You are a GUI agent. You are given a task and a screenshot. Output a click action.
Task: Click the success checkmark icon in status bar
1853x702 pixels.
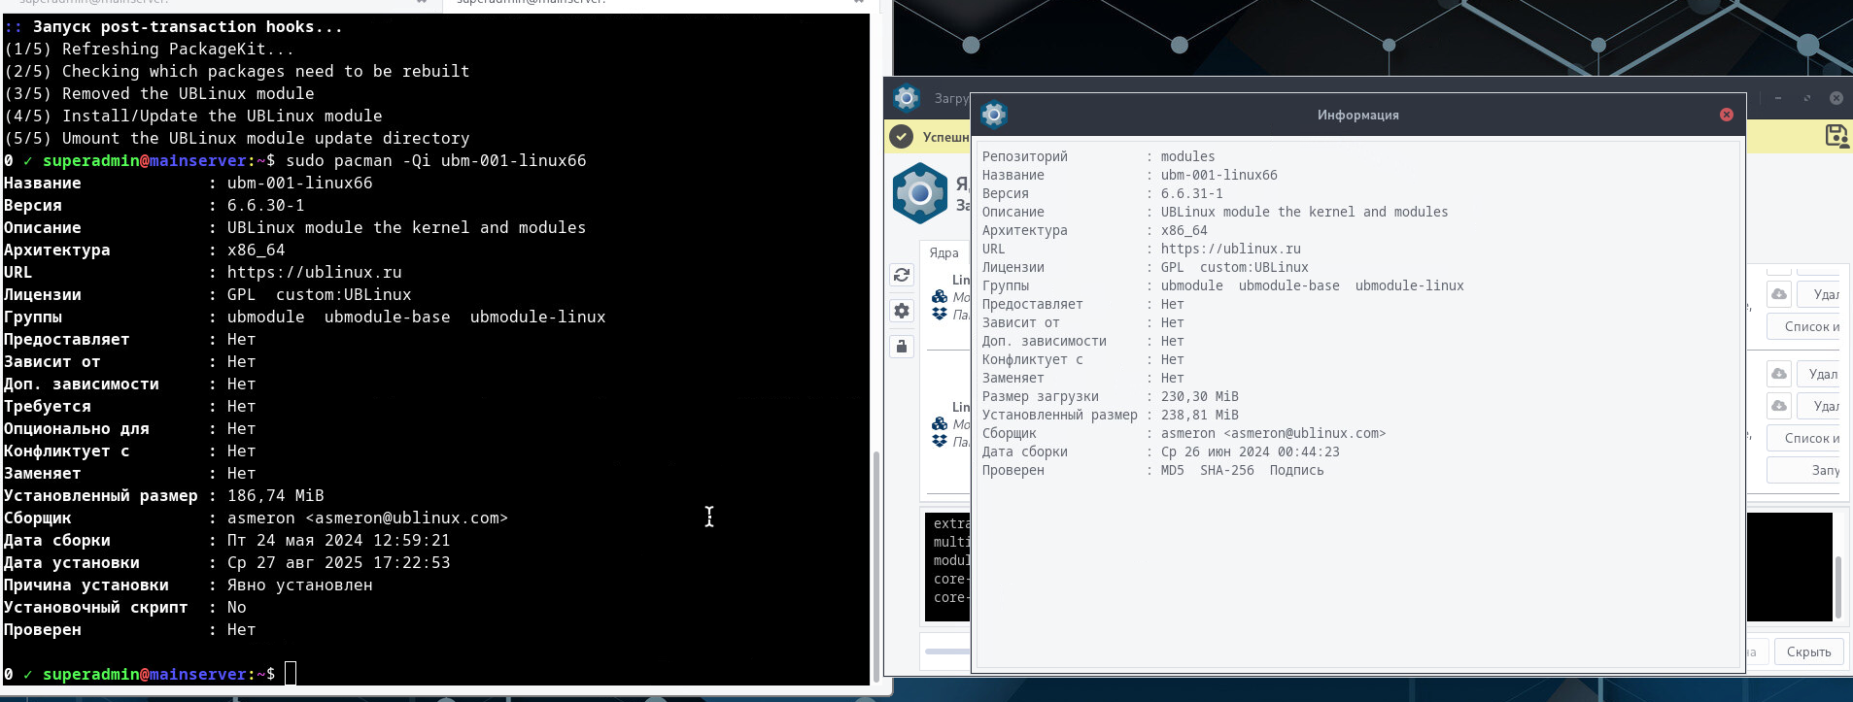tap(902, 137)
